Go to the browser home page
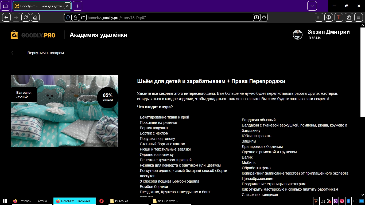 click(x=35, y=17)
